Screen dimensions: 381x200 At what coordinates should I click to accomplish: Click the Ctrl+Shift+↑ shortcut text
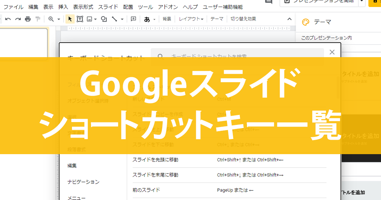pyautogui.click(x=229, y=160)
